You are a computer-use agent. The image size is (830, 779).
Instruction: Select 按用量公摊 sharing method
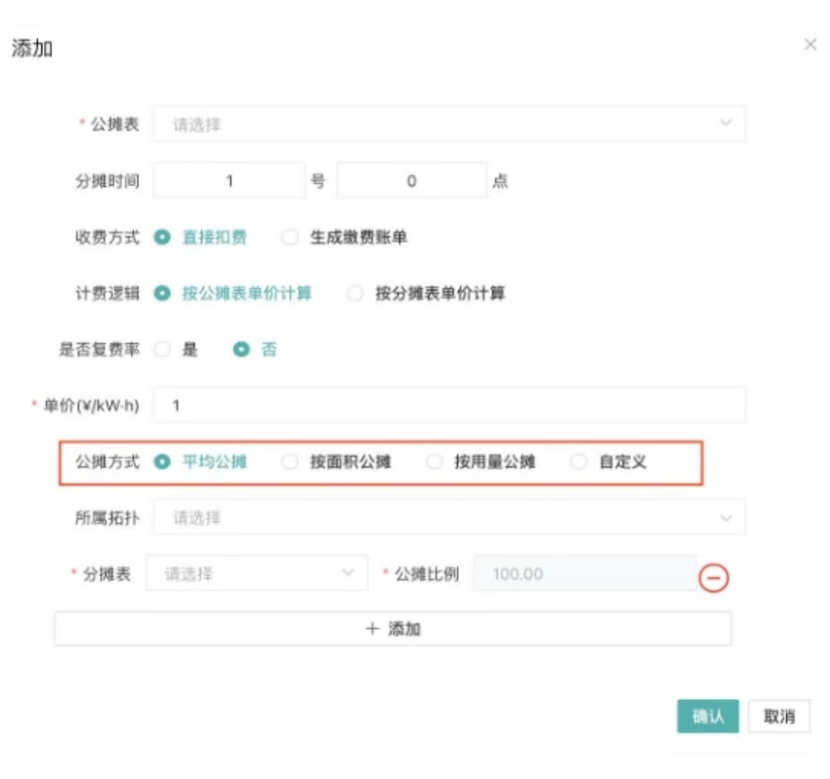pyautogui.click(x=434, y=462)
